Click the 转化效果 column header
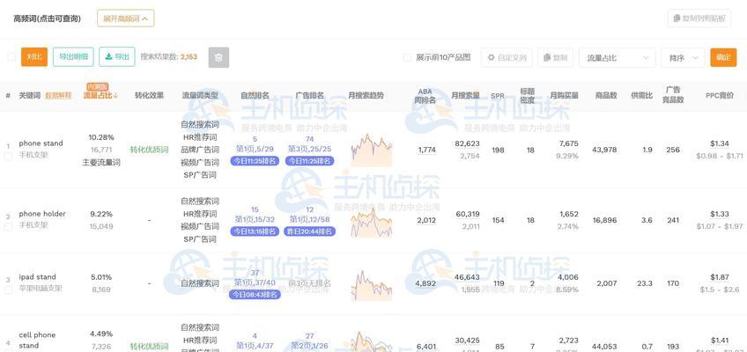 click(149, 95)
